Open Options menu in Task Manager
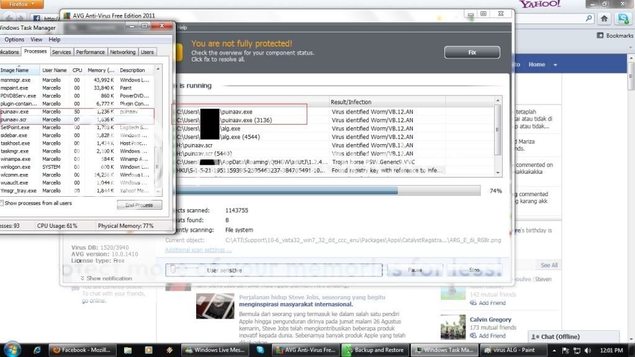This screenshot has width=635, height=357. (x=14, y=39)
